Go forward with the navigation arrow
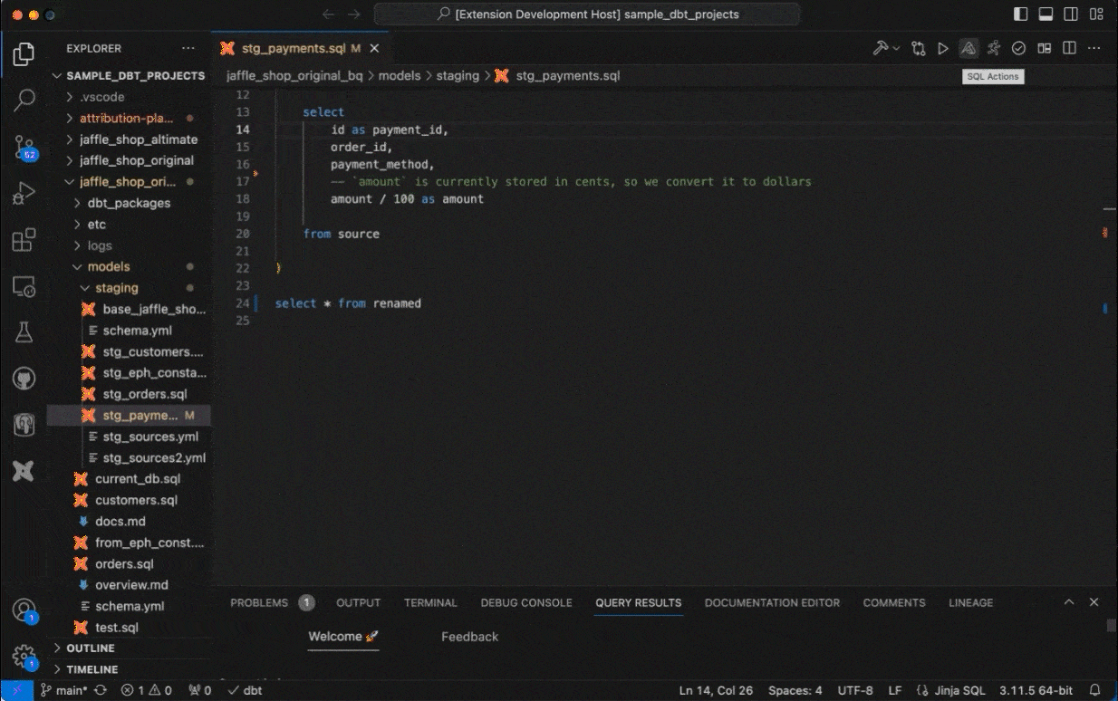The image size is (1118, 701). (x=354, y=14)
